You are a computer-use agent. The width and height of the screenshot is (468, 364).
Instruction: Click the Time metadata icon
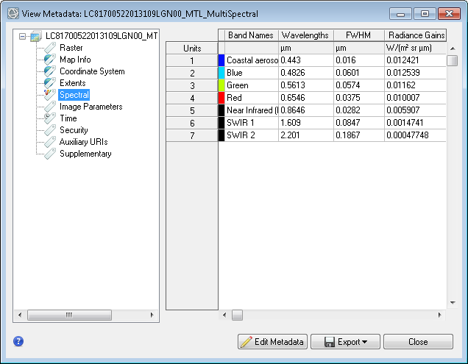tap(50, 118)
